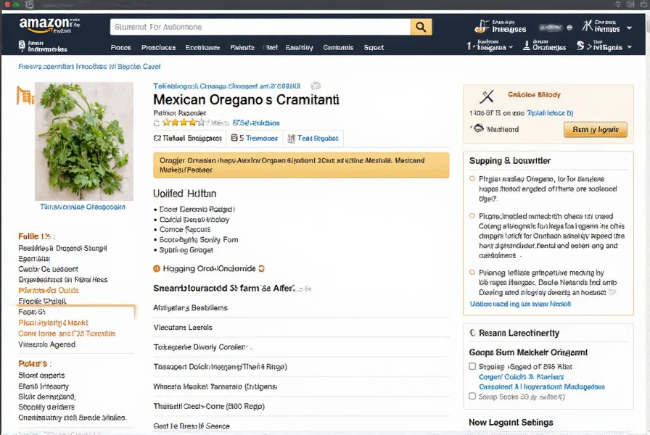Open the Sgoct nav menu item
650x435 pixels.
tap(374, 48)
